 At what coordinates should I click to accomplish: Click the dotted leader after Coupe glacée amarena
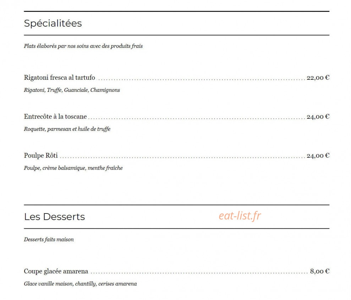coord(199,273)
